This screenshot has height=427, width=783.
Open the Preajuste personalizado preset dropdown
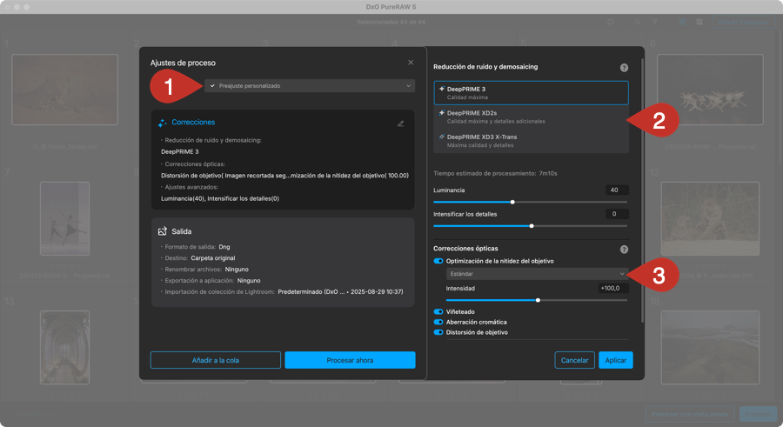[310, 86]
